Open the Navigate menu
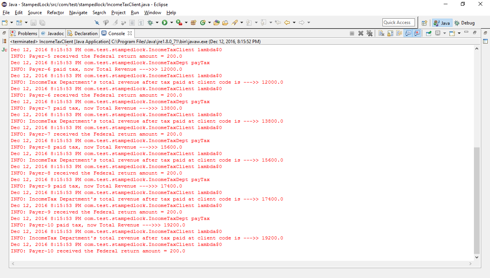 [x=78, y=13]
